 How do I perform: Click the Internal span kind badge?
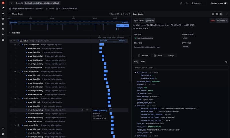(185, 47)
